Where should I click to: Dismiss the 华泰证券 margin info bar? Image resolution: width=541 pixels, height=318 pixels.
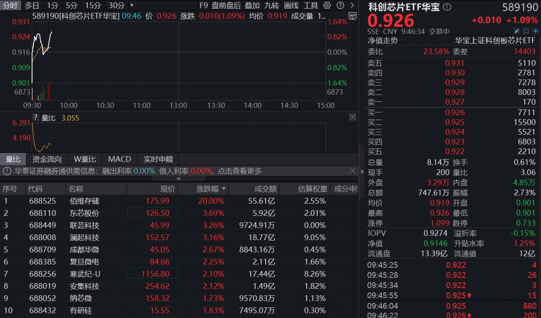pyautogui.click(x=353, y=171)
